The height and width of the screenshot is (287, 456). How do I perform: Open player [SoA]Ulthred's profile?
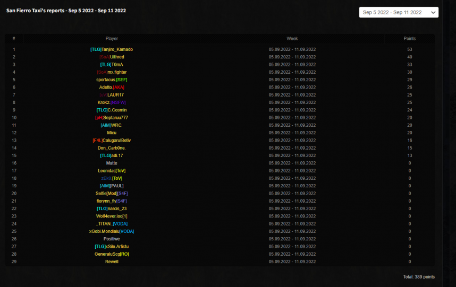tap(112, 57)
